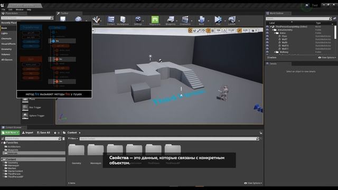Click the Box Trigger actor icon

point(25,108)
